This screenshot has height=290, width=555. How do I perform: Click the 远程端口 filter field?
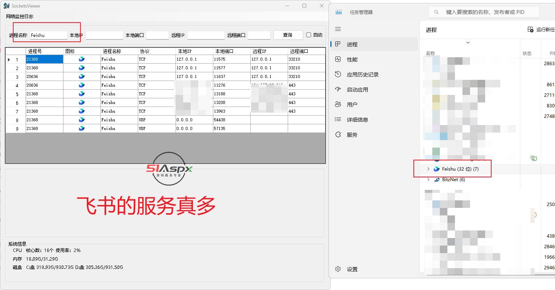coord(259,35)
